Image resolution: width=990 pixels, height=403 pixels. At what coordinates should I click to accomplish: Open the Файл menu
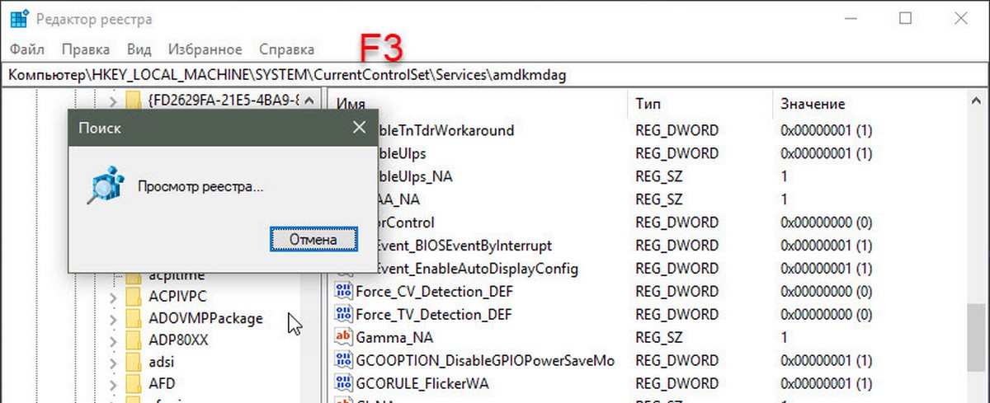point(27,49)
